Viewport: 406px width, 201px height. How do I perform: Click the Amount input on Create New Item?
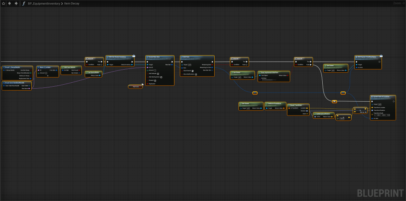(x=155, y=70)
